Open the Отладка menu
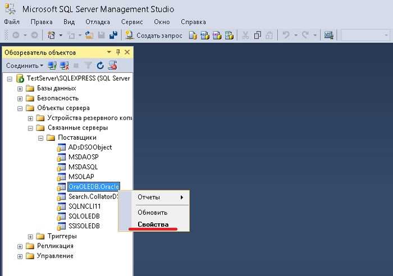Screen dimensions: 393x276 click(98, 22)
